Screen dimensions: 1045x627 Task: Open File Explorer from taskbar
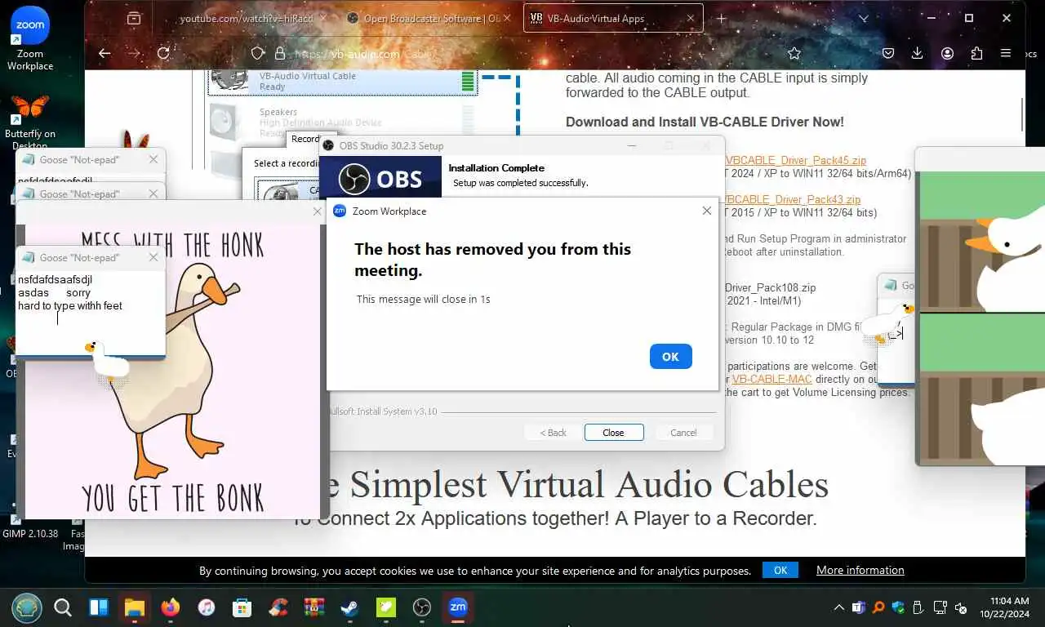point(134,607)
